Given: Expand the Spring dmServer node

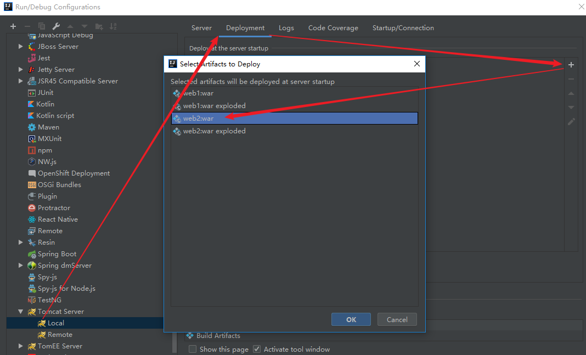Looking at the screenshot, I should click(20, 266).
